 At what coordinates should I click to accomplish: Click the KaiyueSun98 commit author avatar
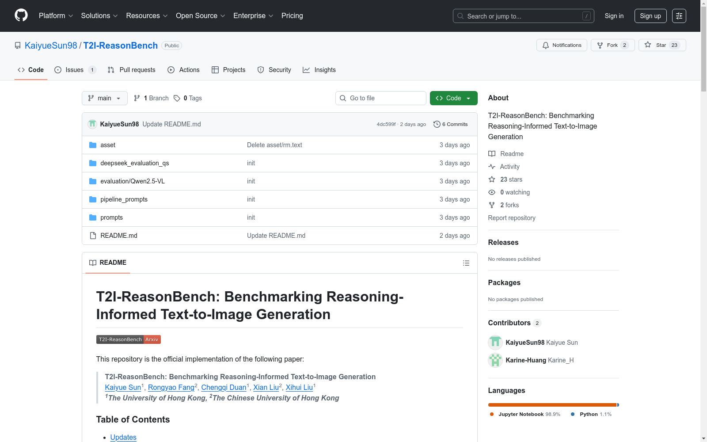pos(92,124)
